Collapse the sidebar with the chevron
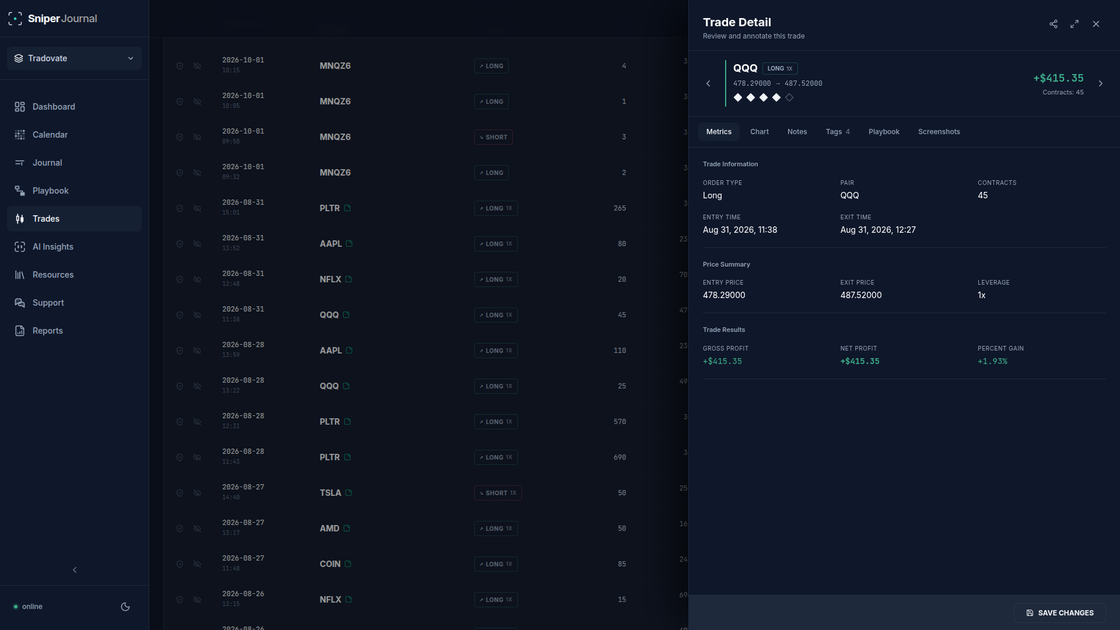Image resolution: width=1120 pixels, height=630 pixels. pos(75,570)
